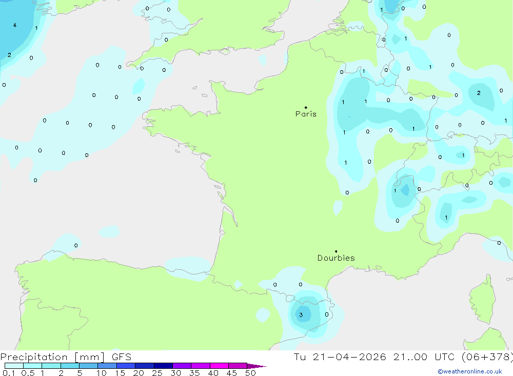
Task: Click the 0.5–1 mm legend color swatch
Action: tap(33, 366)
